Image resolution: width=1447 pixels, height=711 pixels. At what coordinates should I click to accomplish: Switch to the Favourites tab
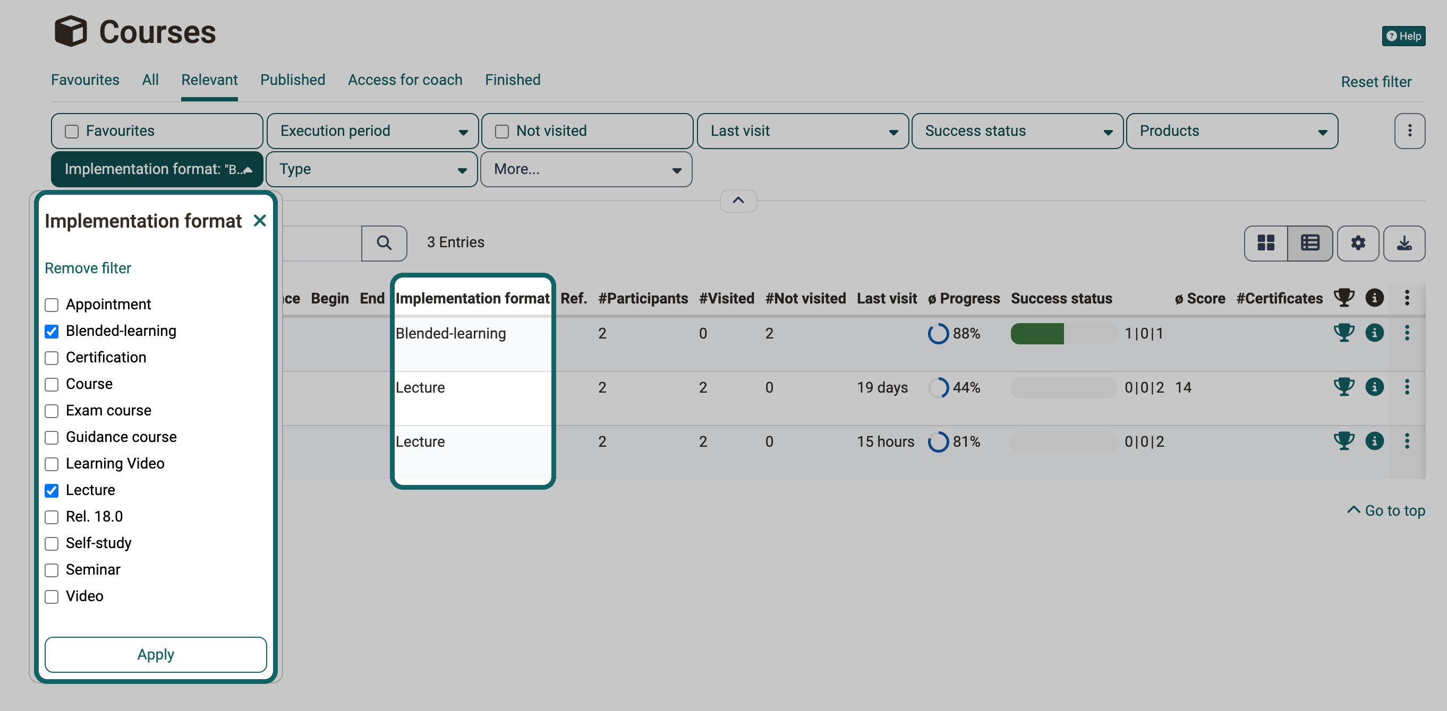[85, 80]
